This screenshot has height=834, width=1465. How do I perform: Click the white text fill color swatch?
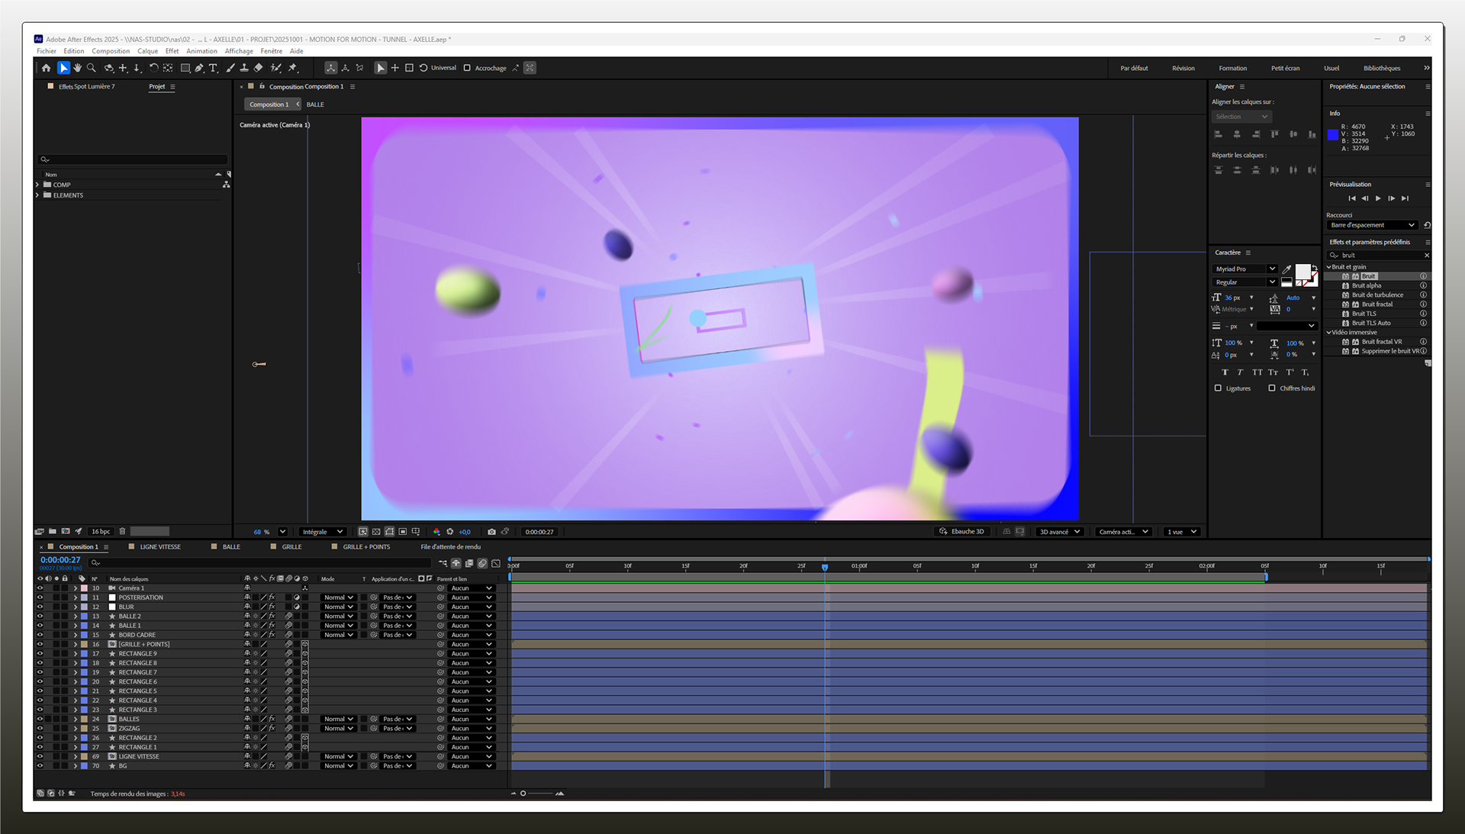tap(1302, 272)
